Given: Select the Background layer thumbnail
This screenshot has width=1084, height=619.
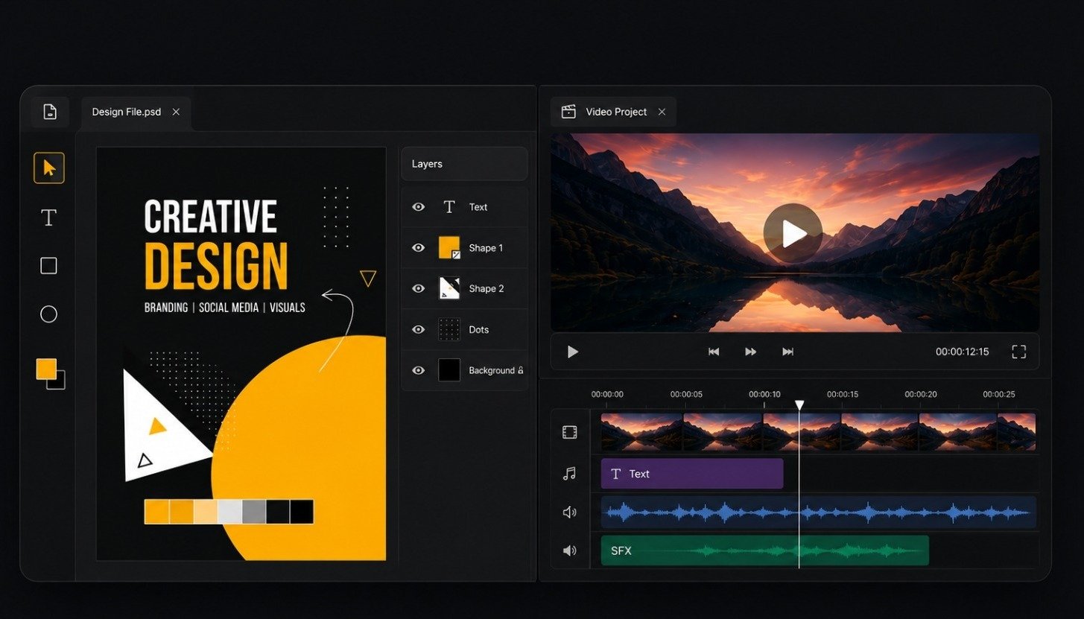Looking at the screenshot, I should point(449,370).
